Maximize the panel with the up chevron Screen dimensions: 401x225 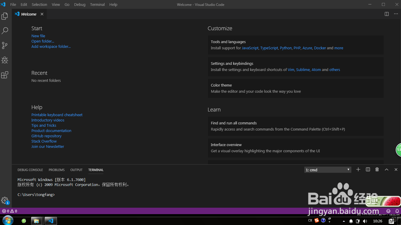coord(387,170)
